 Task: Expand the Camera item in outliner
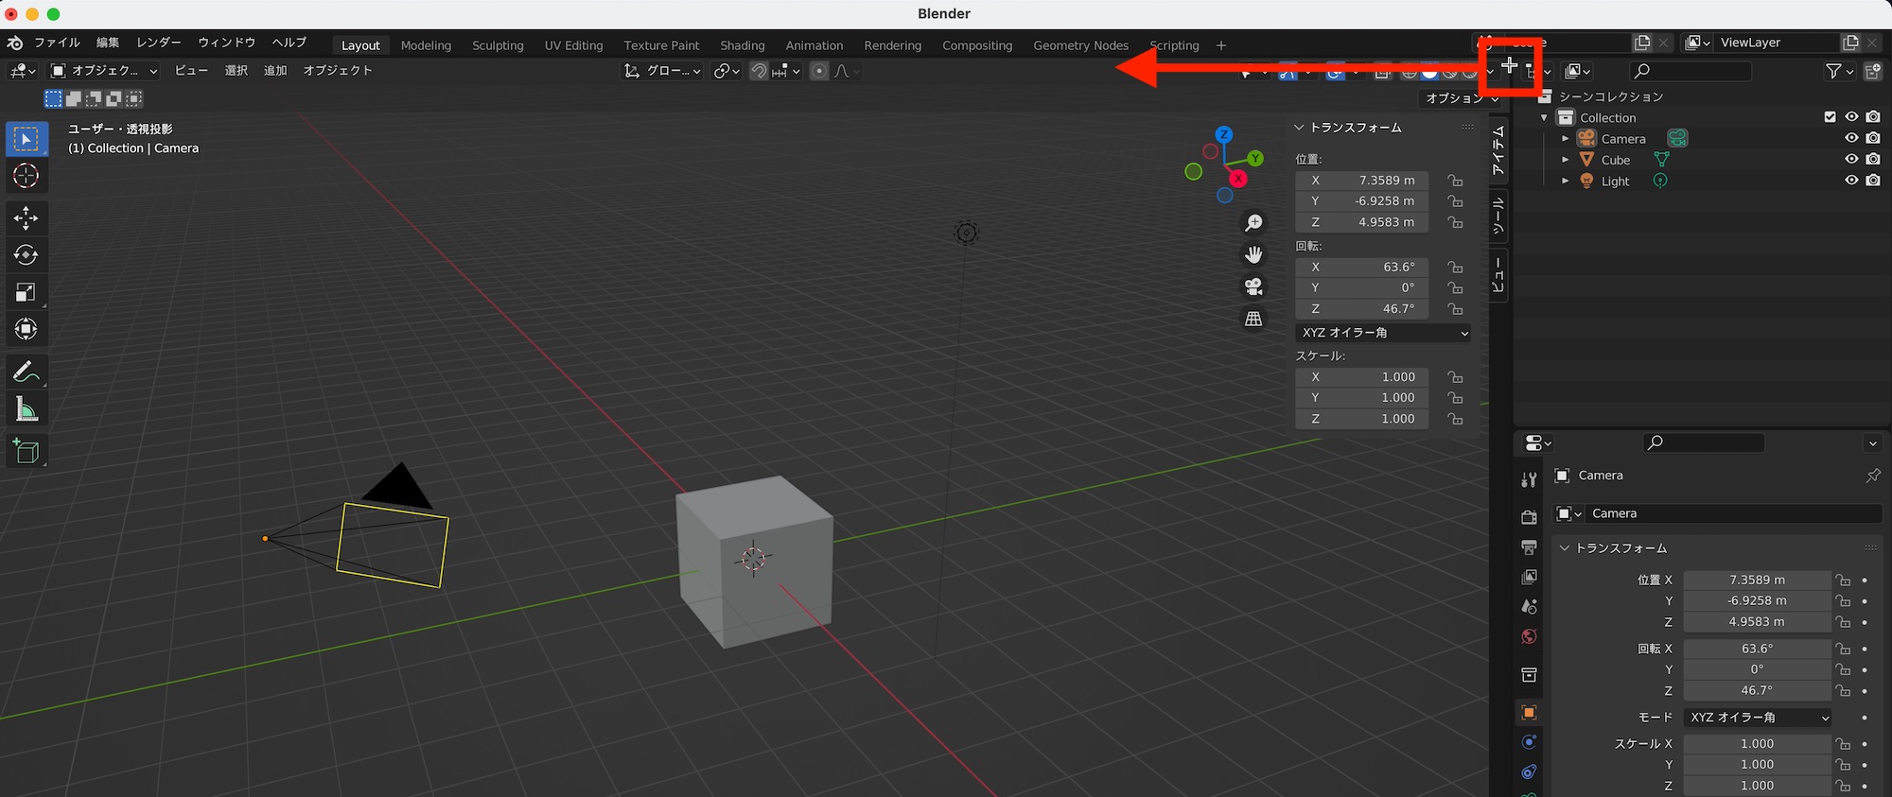point(1566,139)
